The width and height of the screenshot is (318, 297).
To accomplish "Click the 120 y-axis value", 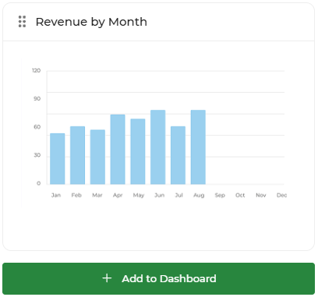I will click(x=37, y=70).
